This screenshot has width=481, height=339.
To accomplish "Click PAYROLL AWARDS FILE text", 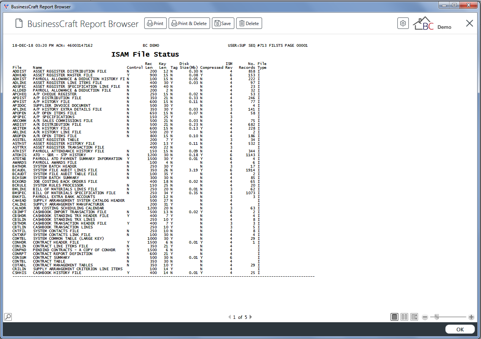I will tap(55, 163).
